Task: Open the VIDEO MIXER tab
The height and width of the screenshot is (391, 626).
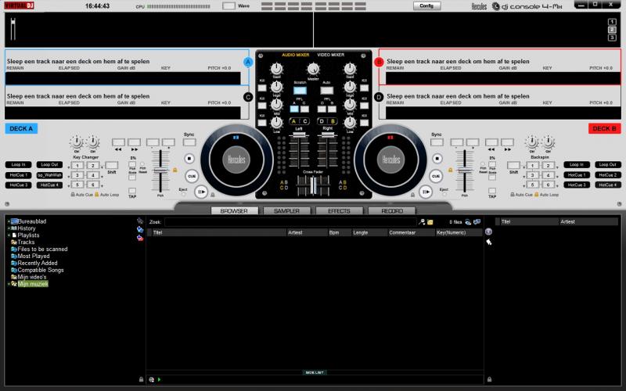Action: (x=330, y=55)
